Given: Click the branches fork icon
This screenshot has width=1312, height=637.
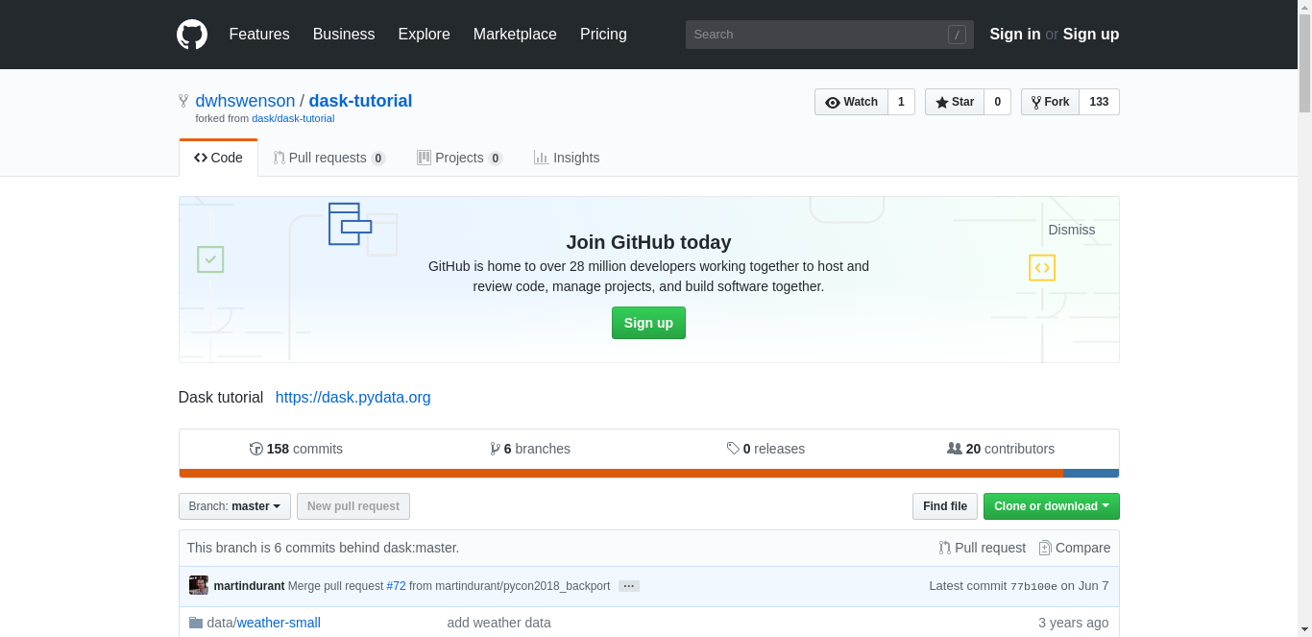Looking at the screenshot, I should click(x=495, y=449).
